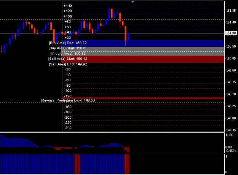
Task: Select the '[Sell Area] End: 149.92' label
Action: [x=68, y=64]
